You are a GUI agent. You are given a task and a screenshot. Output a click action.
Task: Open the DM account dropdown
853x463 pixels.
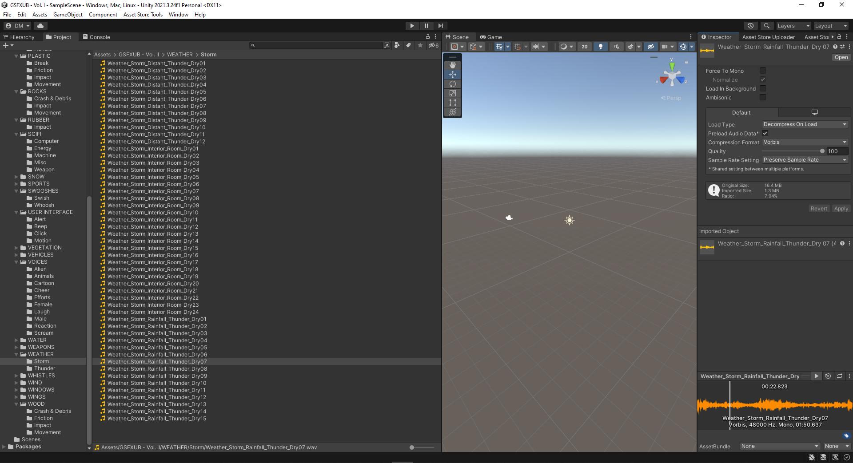point(18,26)
